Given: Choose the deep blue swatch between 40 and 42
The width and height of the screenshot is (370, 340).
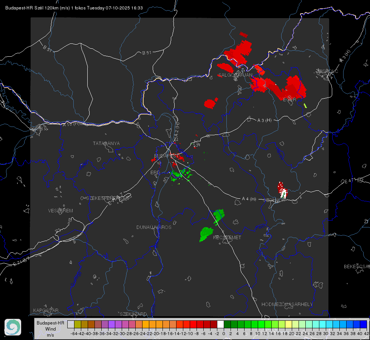Looking at the screenshot, I should [363, 324].
